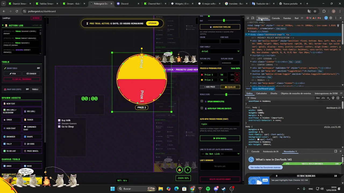Screen dimensions: 344x193
Task: Show more DevTools tabs chevron
Action: pyautogui.click(x=302, y=18)
